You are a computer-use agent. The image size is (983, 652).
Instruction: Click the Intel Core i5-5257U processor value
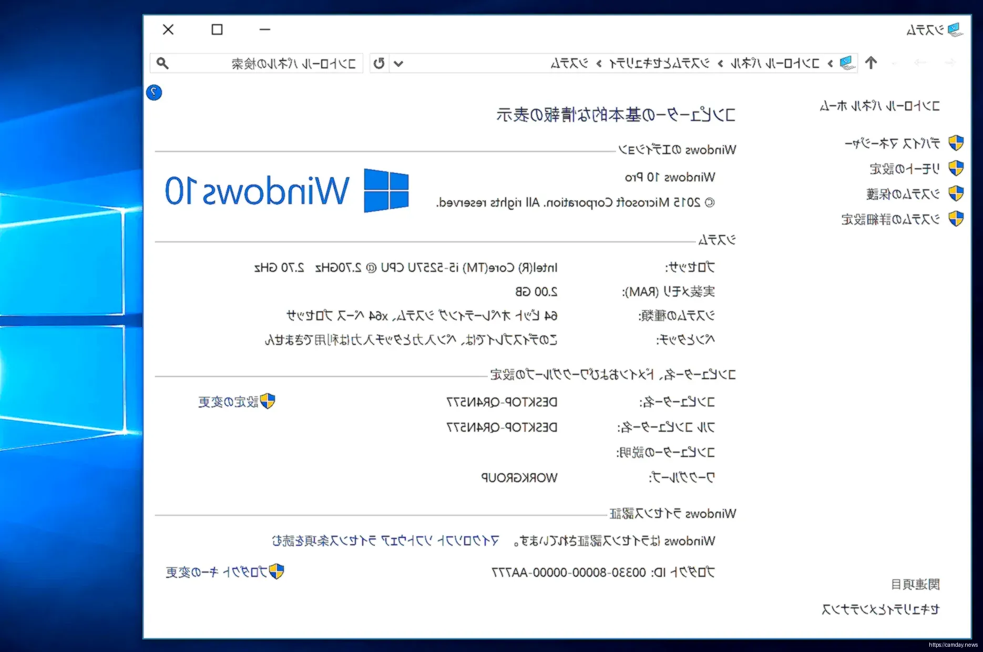[406, 268]
